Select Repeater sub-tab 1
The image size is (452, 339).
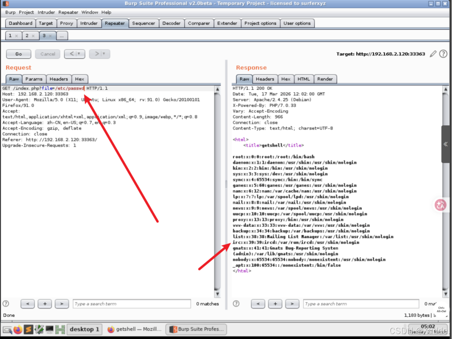coord(10,36)
